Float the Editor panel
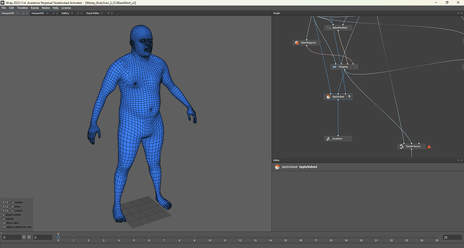 (x=458, y=160)
